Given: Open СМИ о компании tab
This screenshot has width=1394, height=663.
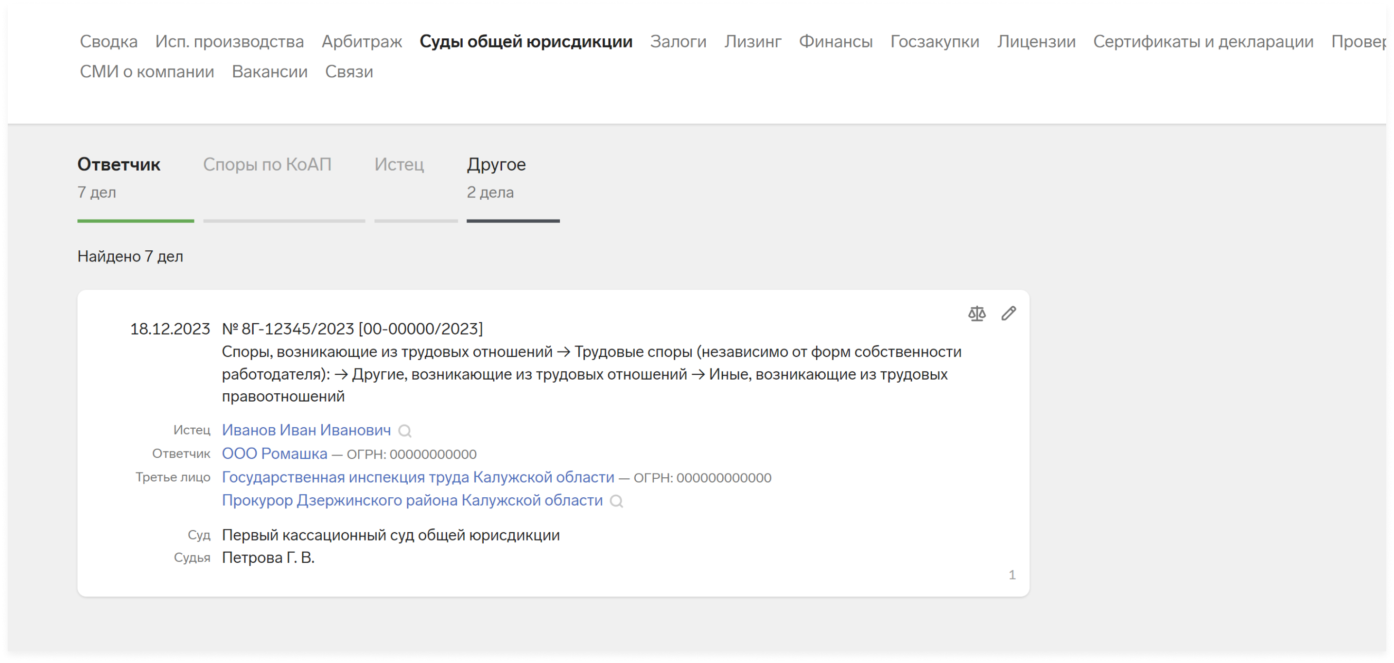Looking at the screenshot, I should (x=147, y=72).
